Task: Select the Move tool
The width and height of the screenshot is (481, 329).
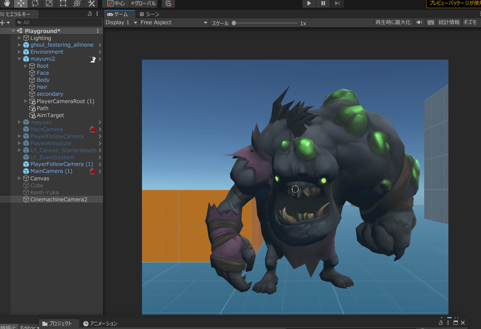Action: click(x=21, y=4)
